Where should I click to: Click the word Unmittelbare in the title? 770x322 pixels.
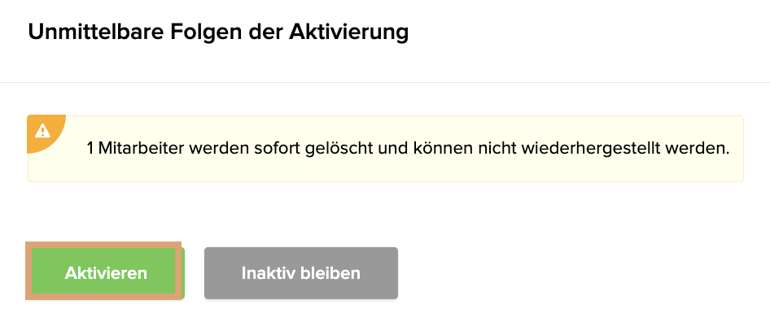(96, 33)
